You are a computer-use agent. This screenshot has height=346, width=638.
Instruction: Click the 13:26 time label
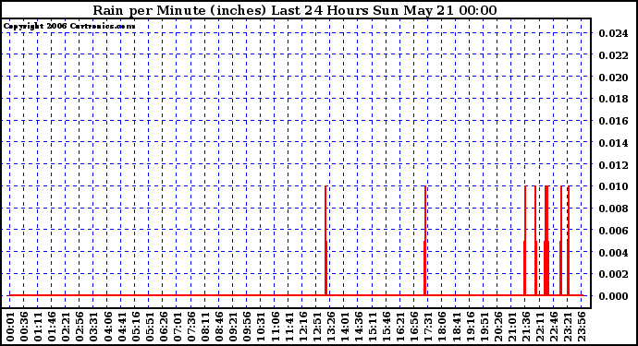click(x=330, y=327)
